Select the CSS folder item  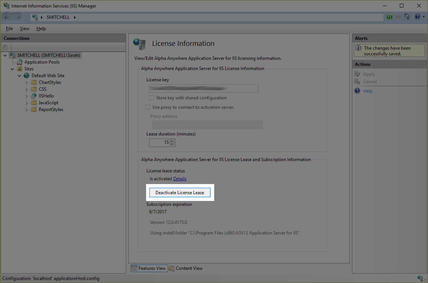(43, 89)
